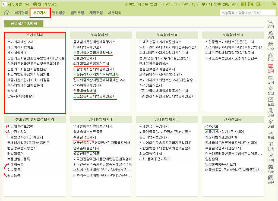Go to the home icon

[7, 12]
